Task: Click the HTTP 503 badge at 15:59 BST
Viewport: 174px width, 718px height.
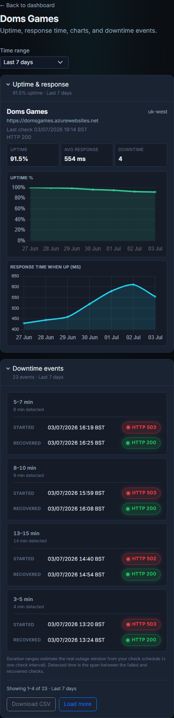Action: coord(141,493)
